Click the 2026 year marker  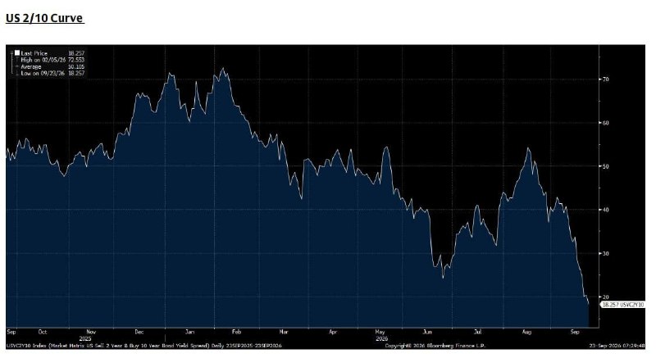point(381,338)
